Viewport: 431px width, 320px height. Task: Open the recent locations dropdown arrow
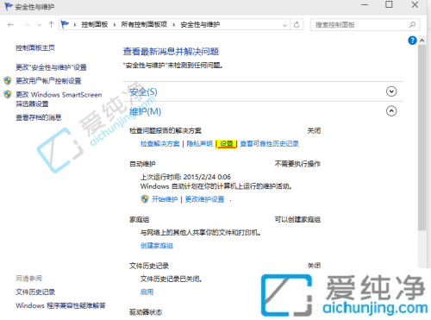(40, 25)
